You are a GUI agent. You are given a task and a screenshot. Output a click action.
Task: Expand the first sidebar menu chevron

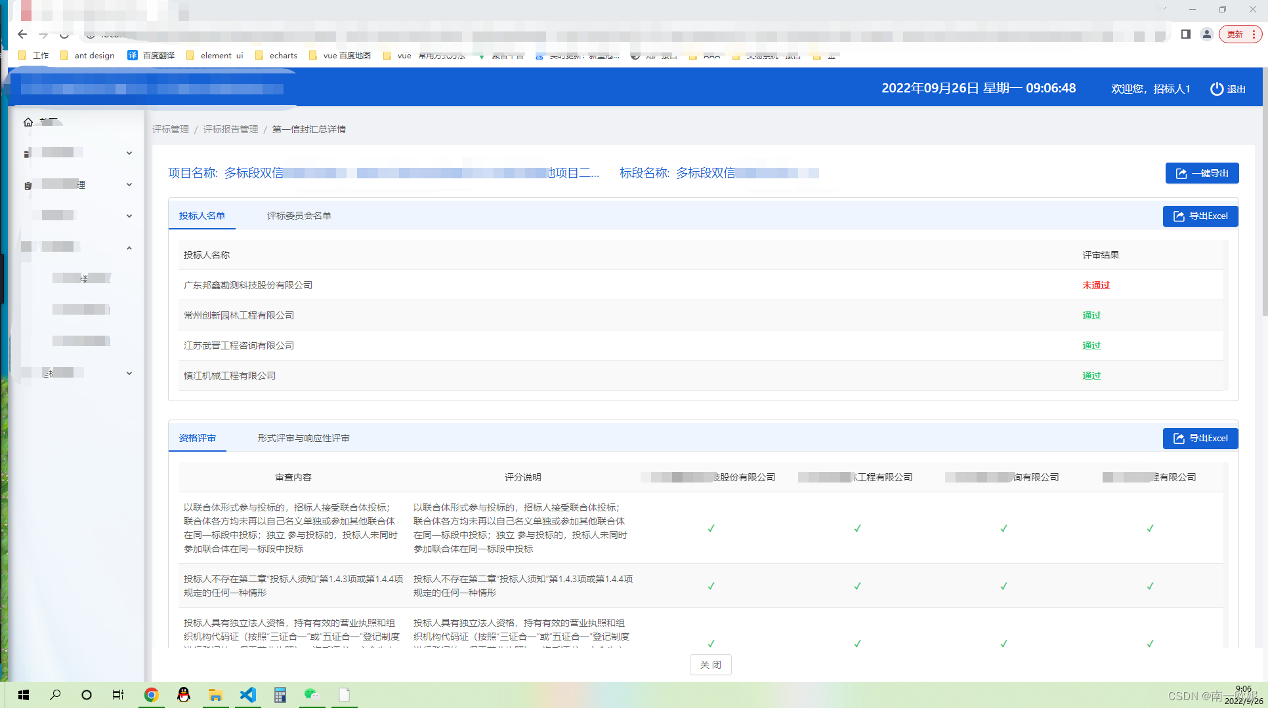tap(129, 153)
